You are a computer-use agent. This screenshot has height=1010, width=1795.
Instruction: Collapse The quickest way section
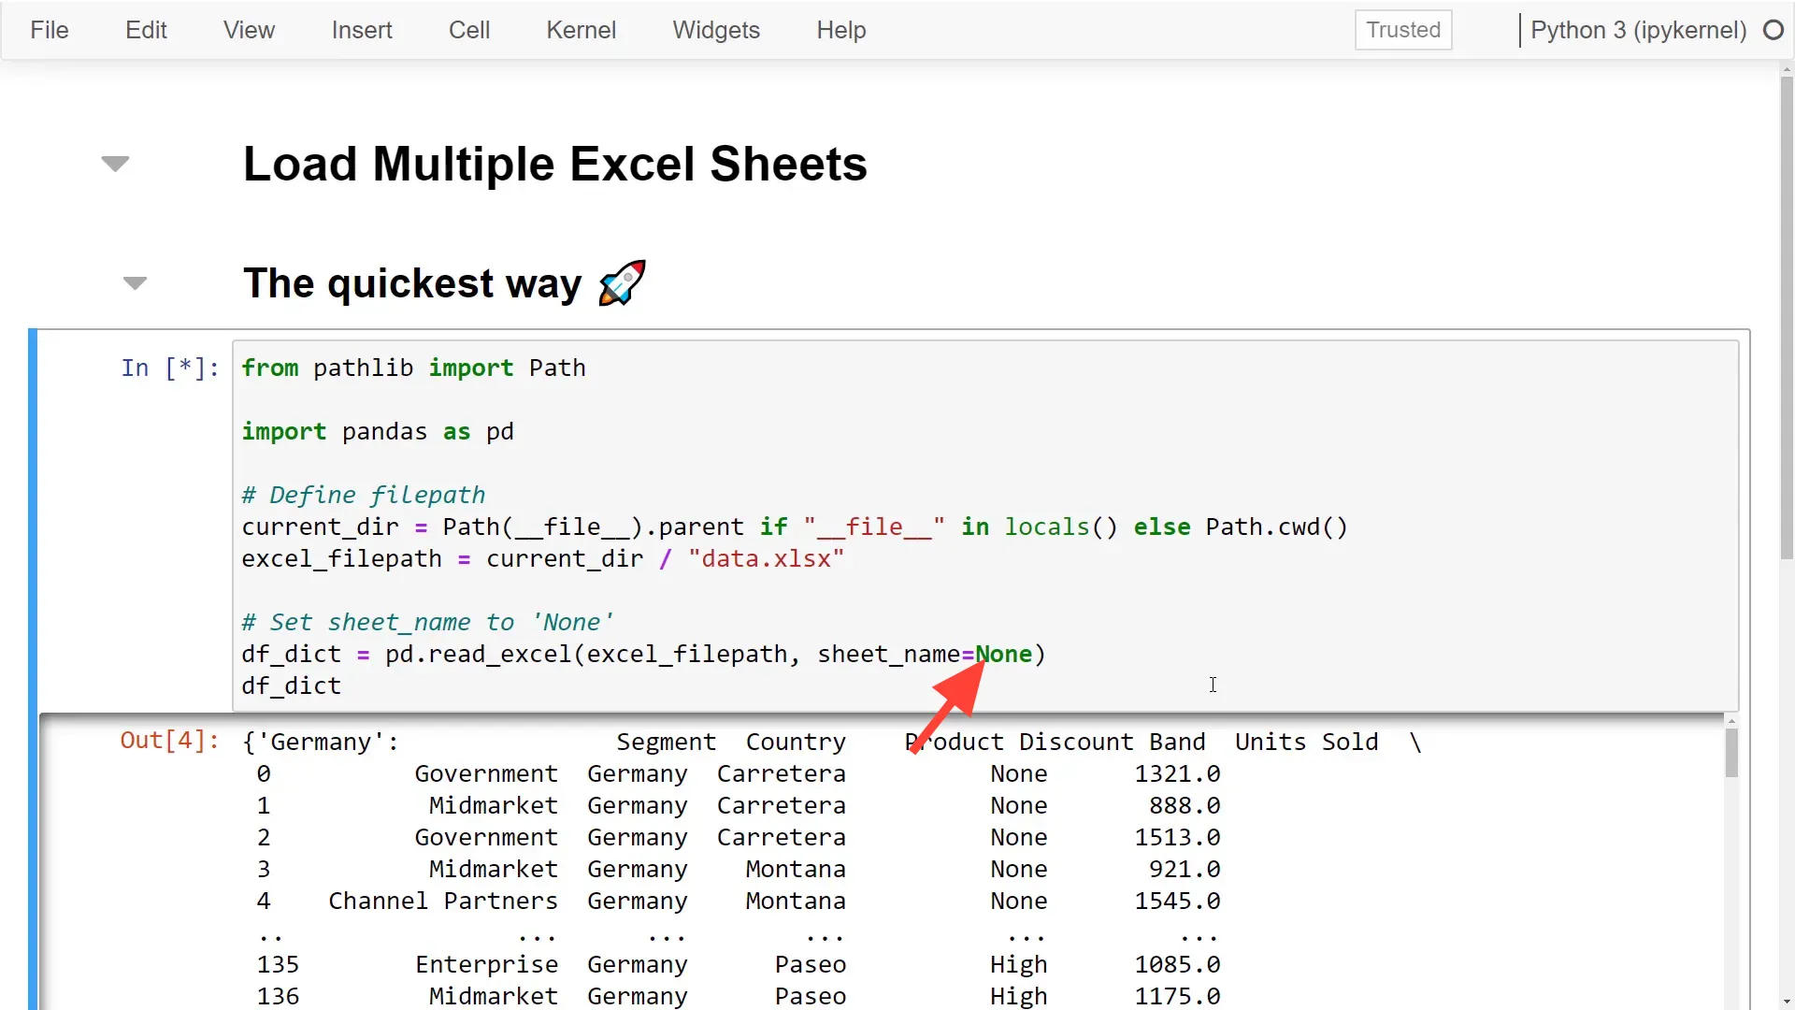click(x=136, y=283)
